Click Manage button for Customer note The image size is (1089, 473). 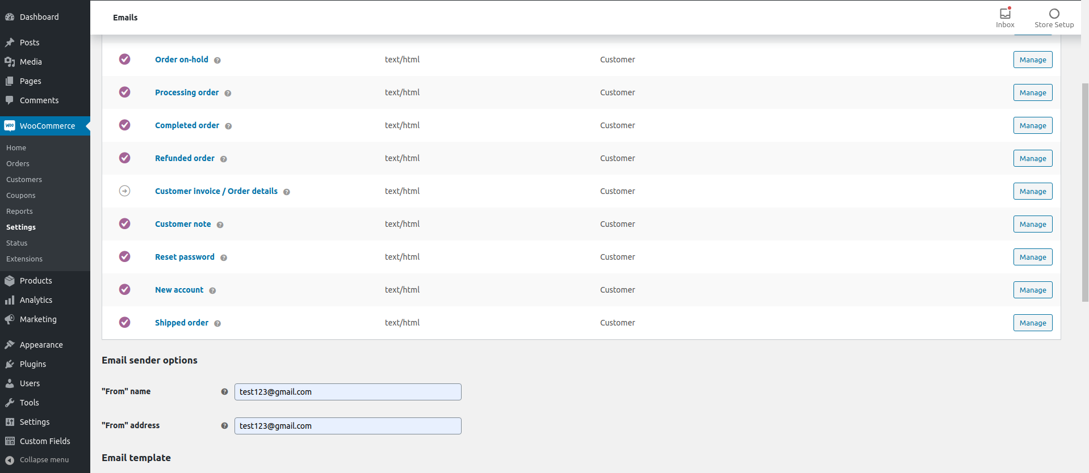pos(1033,224)
